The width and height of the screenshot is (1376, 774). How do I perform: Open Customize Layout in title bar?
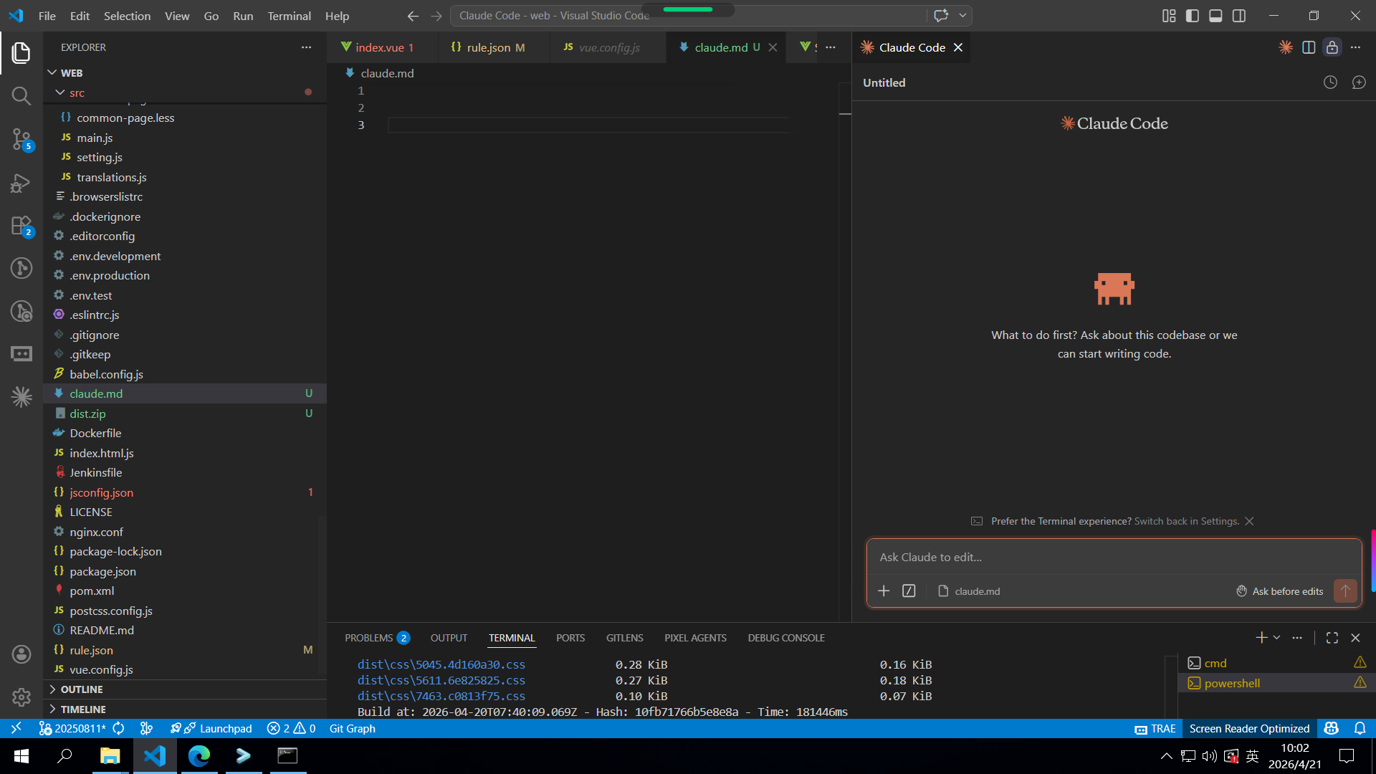pyautogui.click(x=1169, y=16)
